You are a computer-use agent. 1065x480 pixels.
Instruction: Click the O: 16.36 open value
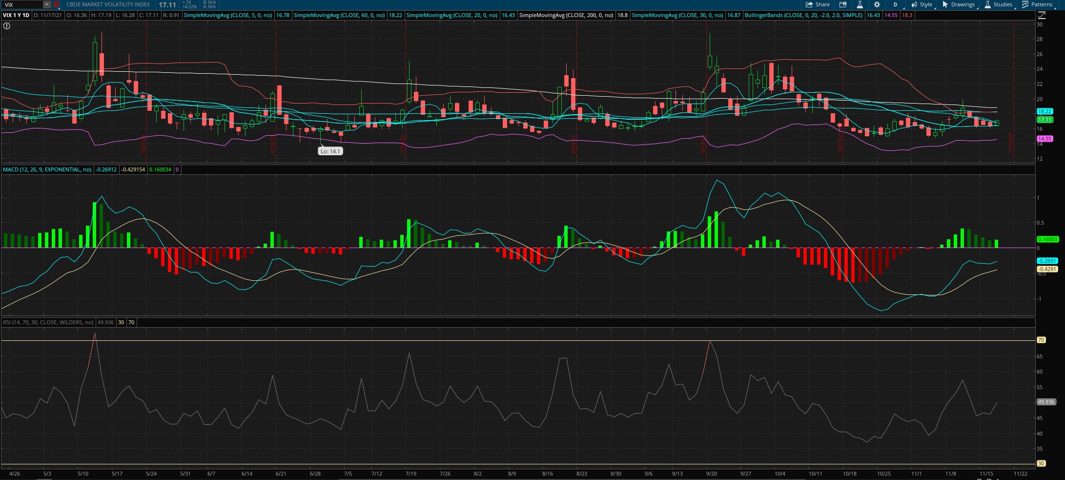click(x=77, y=15)
